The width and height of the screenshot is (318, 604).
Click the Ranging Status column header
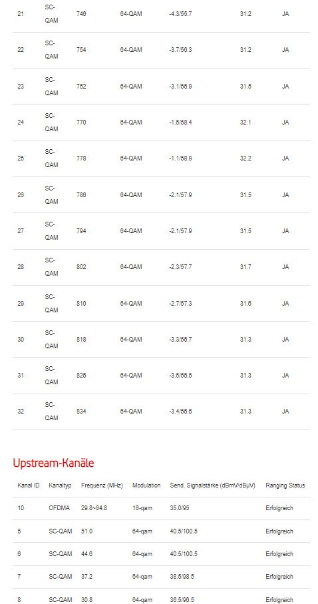coord(285,485)
